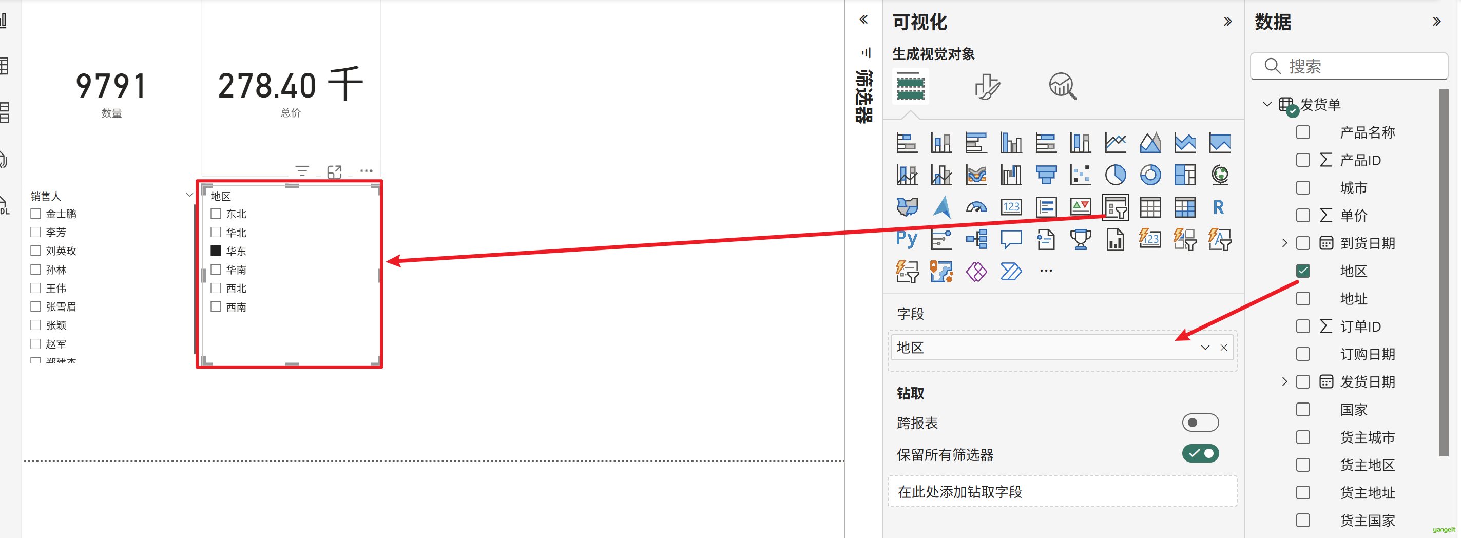Select the R script visual icon
This screenshot has width=1461, height=538.
(1218, 207)
